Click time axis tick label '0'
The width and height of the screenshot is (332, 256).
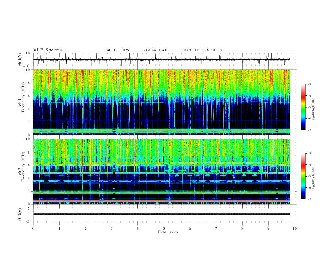tap(33, 228)
